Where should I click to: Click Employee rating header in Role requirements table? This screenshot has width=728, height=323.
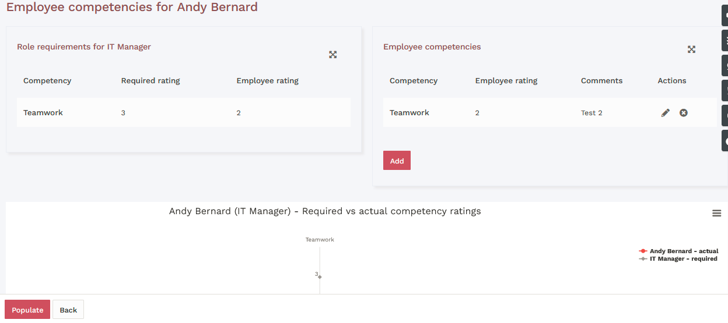(267, 81)
